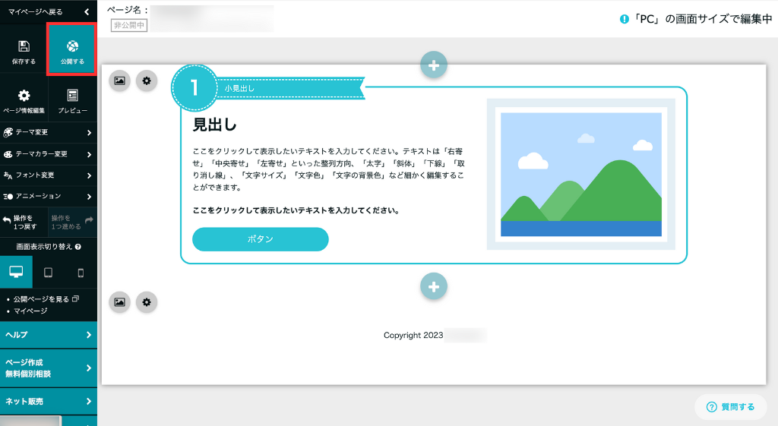Add a block below the first section
778x426 pixels.
(x=434, y=286)
